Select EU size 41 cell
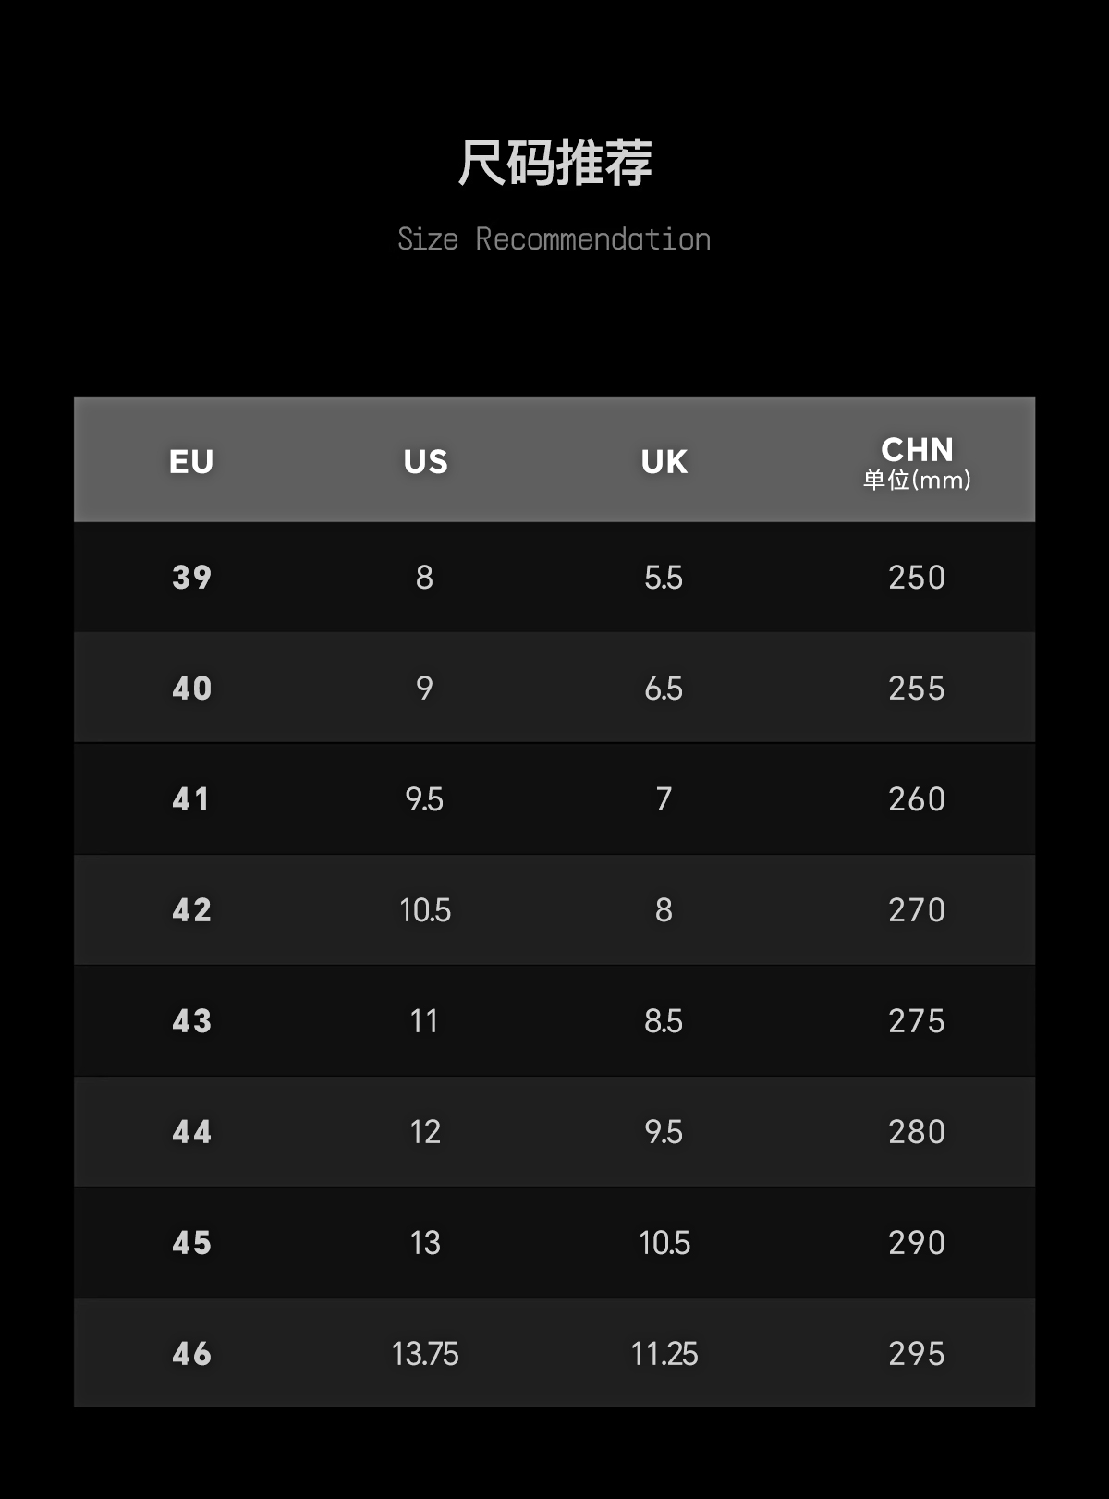Image resolution: width=1109 pixels, height=1499 pixels. [x=191, y=799]
